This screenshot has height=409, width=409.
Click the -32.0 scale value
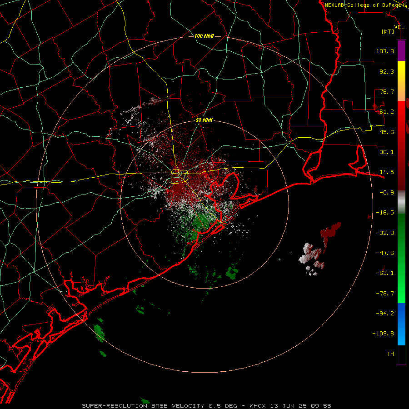385,233
